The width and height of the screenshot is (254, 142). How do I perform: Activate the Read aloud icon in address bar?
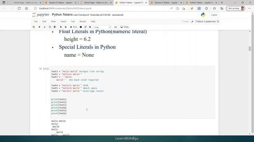click(171, 8)
